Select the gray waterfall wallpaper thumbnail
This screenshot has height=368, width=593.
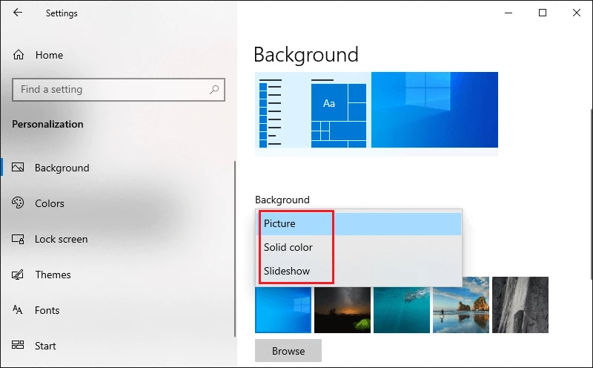point(520,305)
